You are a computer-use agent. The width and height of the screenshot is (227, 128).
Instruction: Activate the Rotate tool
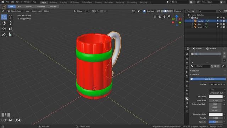tap(4, 28)
